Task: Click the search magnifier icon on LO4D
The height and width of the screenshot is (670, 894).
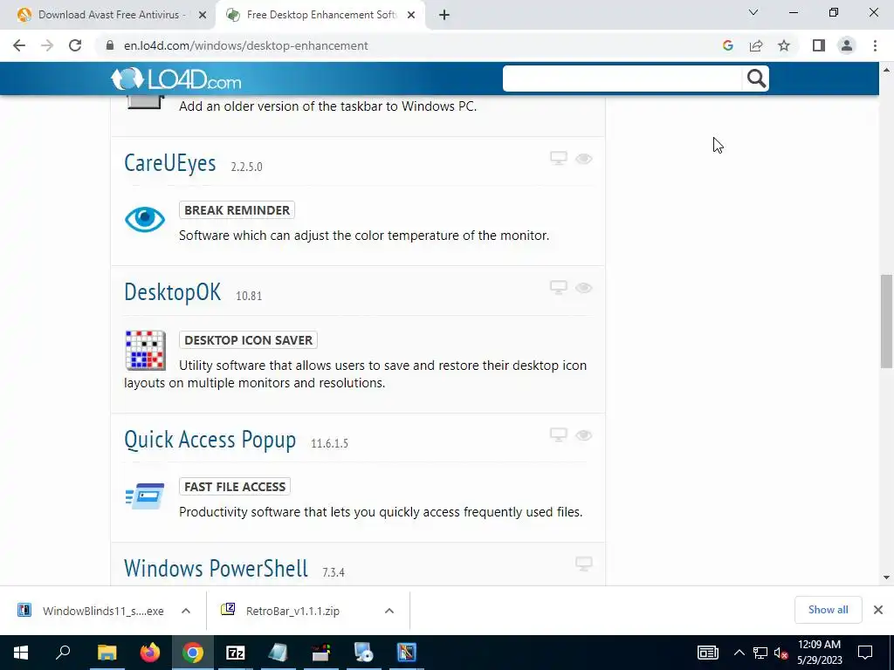Action: pos(756,79)
